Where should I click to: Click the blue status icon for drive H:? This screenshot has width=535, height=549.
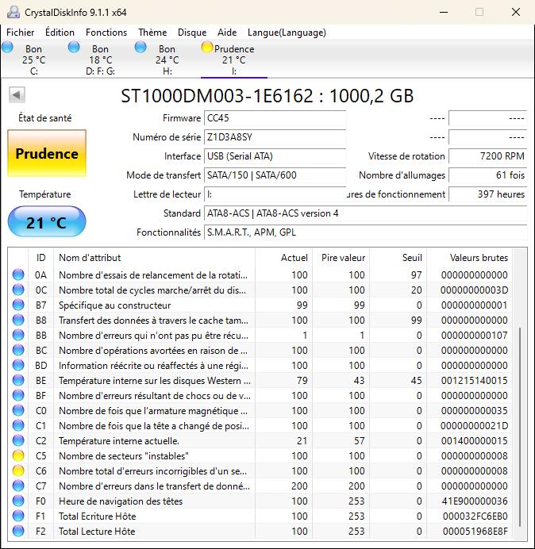coord(140,48)
